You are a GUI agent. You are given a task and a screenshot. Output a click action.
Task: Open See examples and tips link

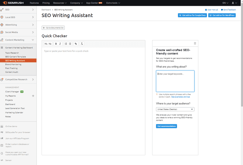(180, 97)
